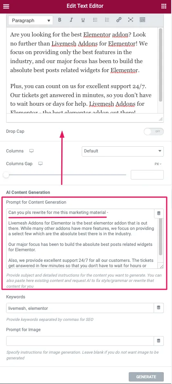Toggle the toolbar kitchen sink icon
The width and height of the screenshot is (172, 384).
pos(143,20)
